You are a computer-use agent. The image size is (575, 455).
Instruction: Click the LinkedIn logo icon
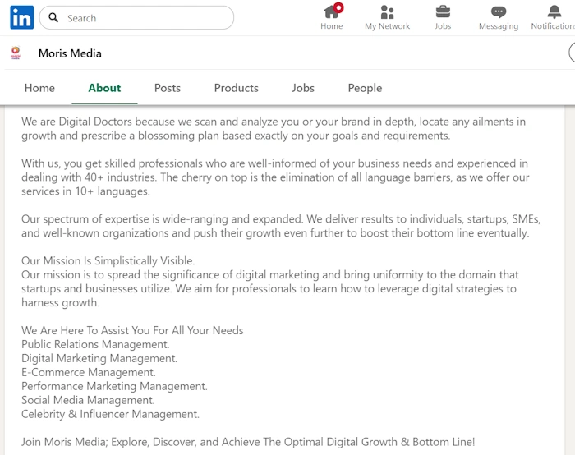(x=21, y=17)
